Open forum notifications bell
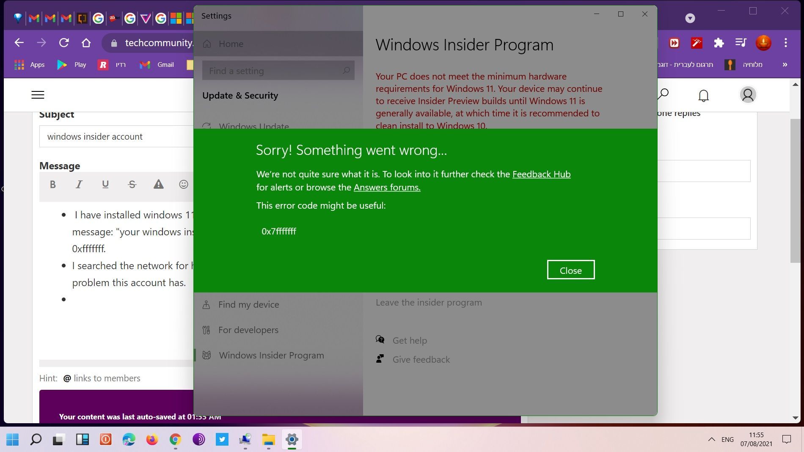The image size is (804, 452). (703, 95)
